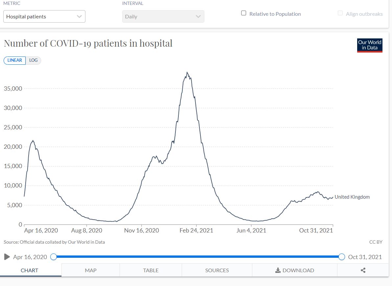Click the download arrow icon
This screenshot has height=286, width=392.
point(278,270)
